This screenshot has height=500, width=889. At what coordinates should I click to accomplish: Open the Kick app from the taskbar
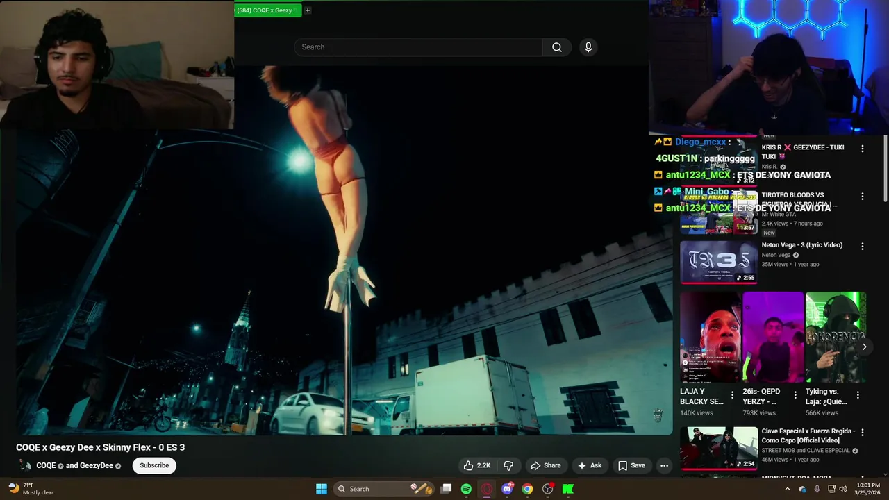tap(568, 489)
